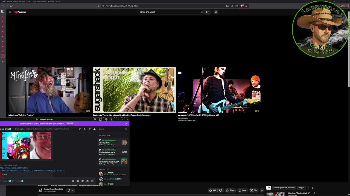Screen dimensions: 350x196
Task: Open Discord GIF picker
Action: pyautogui.click(x=78, y=181)
